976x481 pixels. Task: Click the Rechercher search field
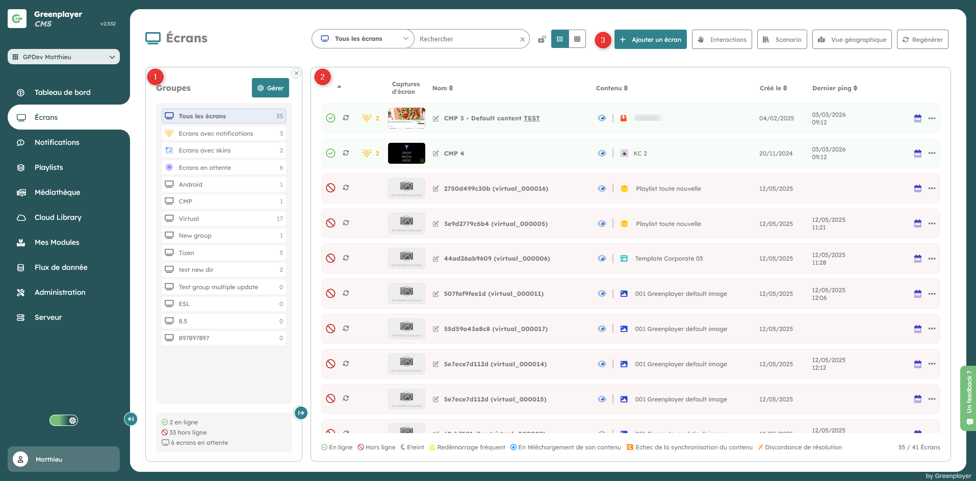467,39
